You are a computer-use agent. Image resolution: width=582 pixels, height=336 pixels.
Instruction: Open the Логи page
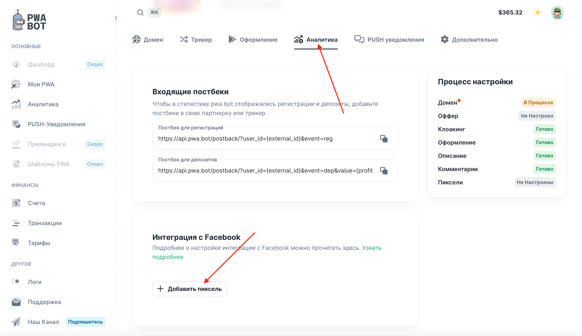(x=35, y=282)
